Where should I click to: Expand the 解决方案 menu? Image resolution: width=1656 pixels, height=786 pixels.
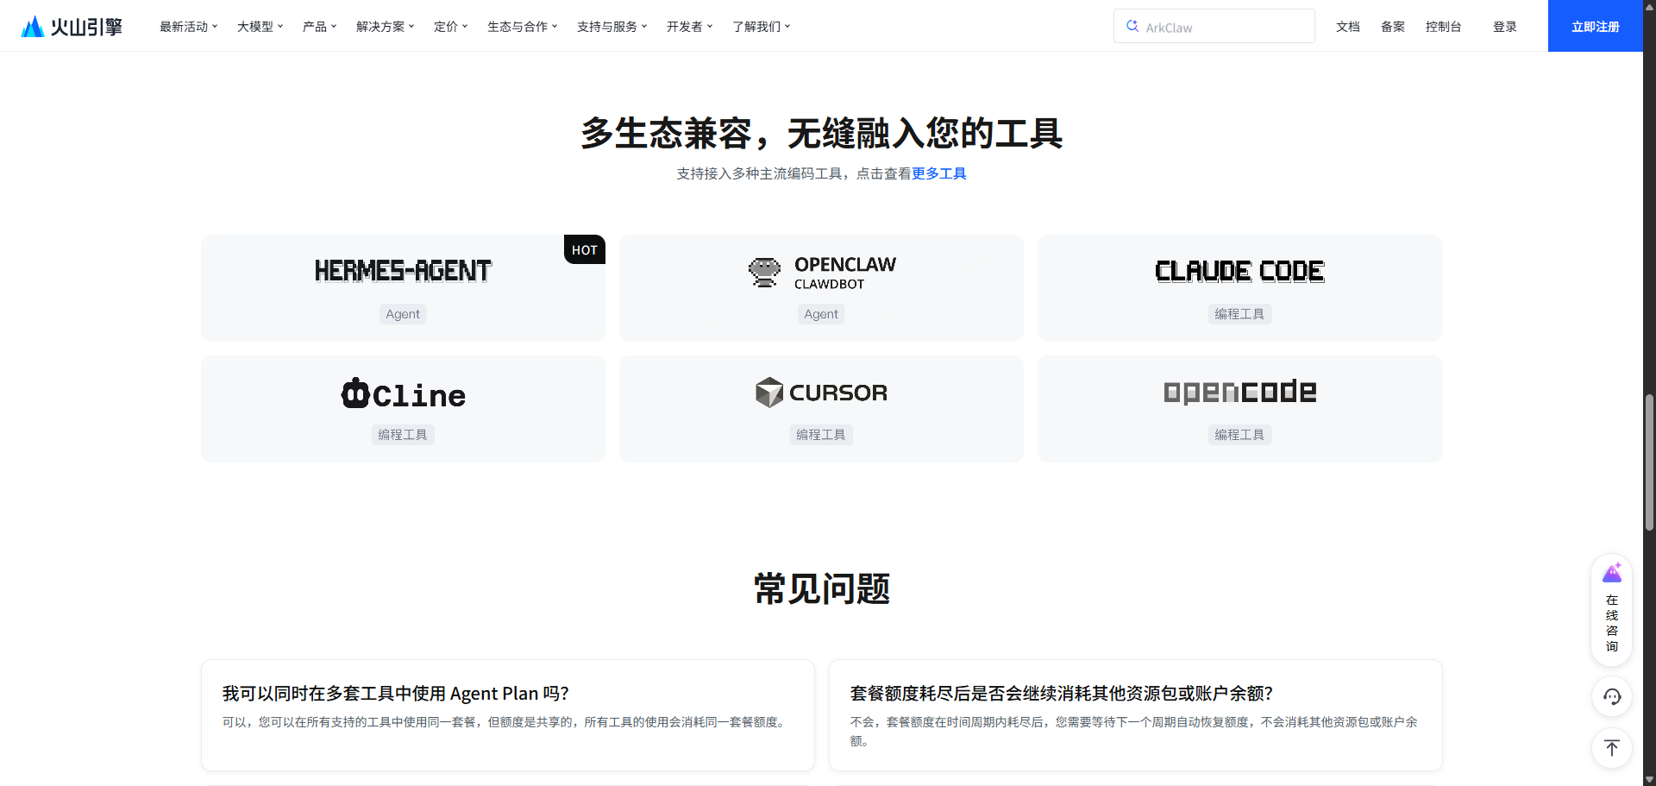385,27
